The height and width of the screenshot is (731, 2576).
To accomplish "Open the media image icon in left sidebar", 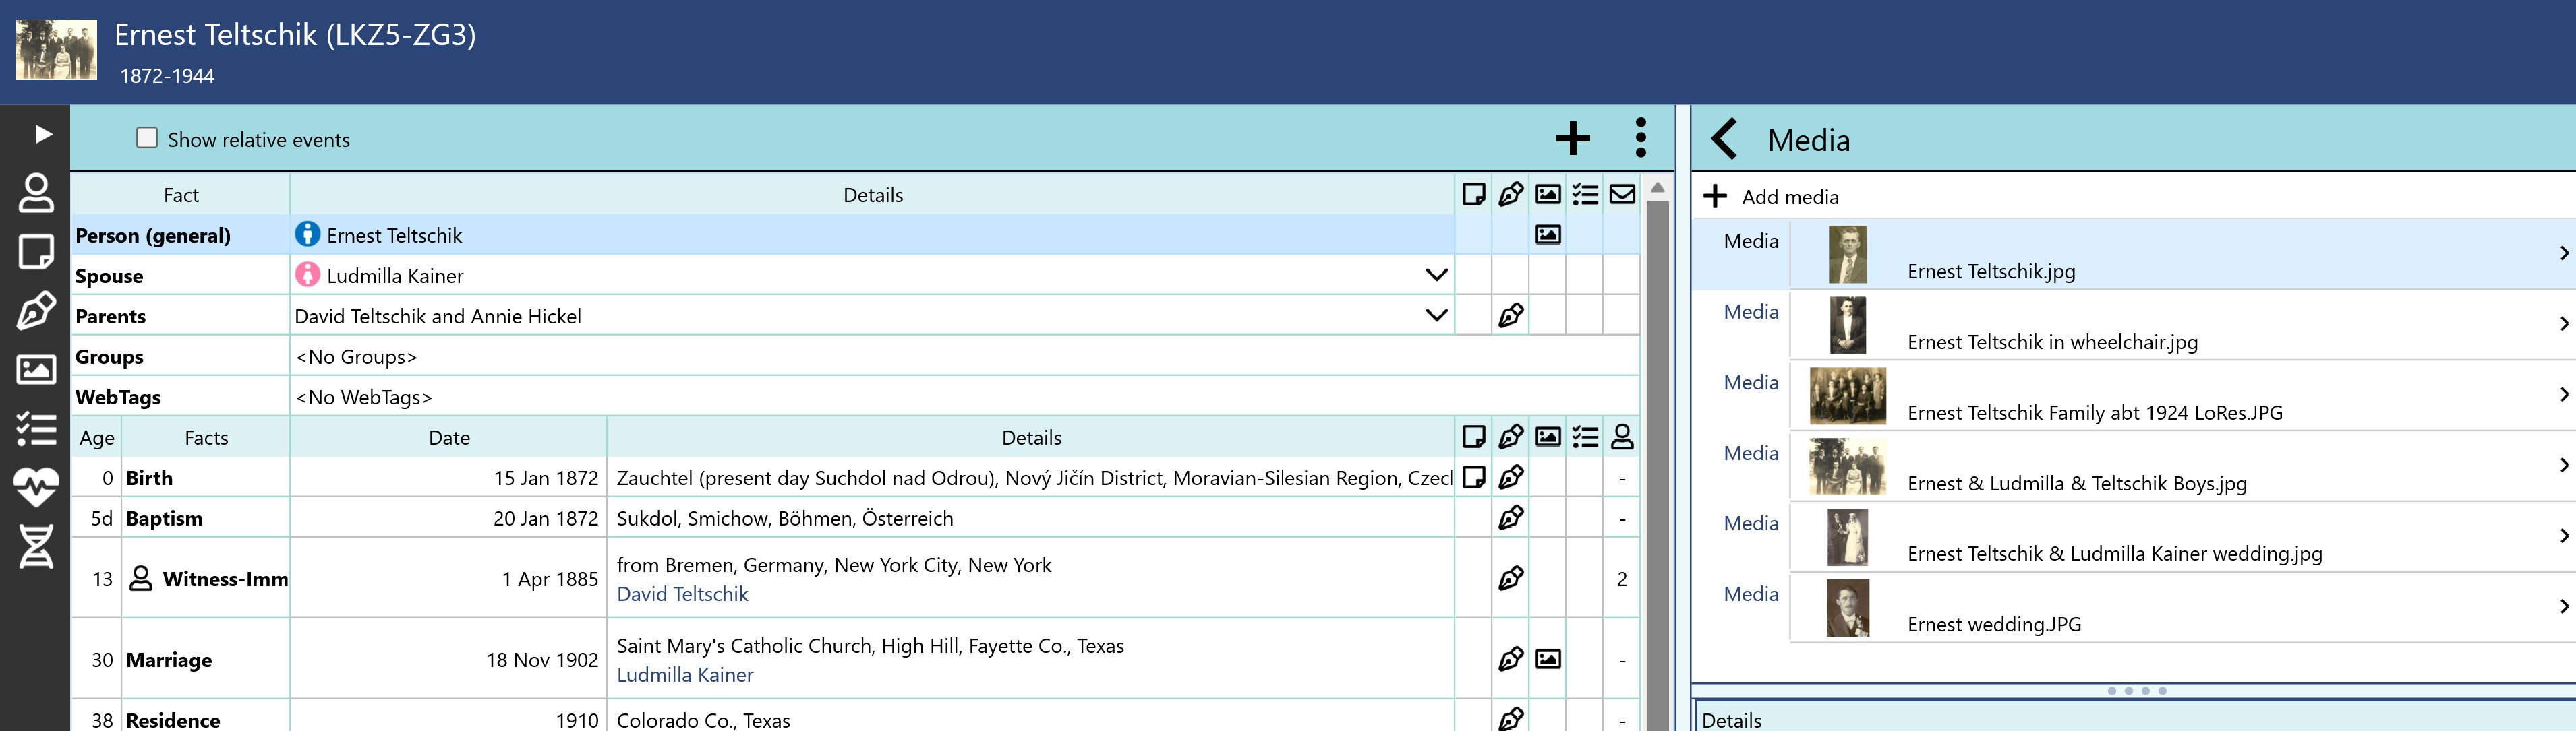I will tap(36, 369).
